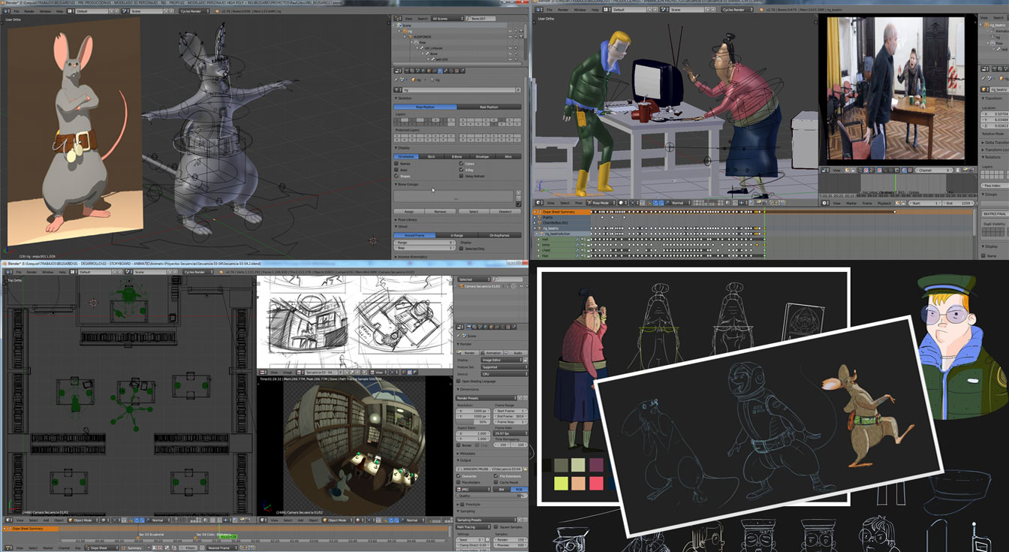
Task: Click the plus icon next to Render Presets
Action: (520, 398)
